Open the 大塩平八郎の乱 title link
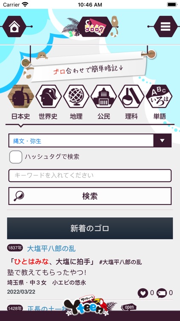The width and height of the screenshot is (180, 321). coord(51,249)
